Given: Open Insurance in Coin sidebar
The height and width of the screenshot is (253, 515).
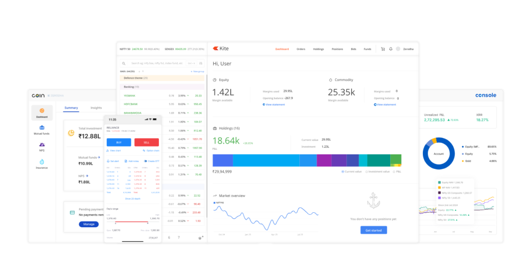Looking at the screenshot, I should pyautogui.click(x=42, y=163).
